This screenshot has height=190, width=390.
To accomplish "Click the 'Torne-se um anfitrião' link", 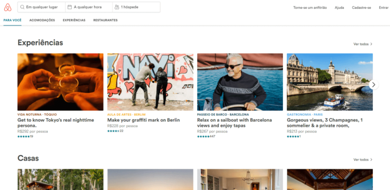I will 310,8.
